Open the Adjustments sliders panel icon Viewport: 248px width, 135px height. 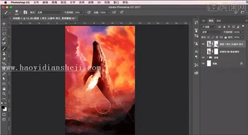click(x=196, y=36)
